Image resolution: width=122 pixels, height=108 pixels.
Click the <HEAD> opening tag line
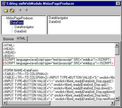pos(9,49)
